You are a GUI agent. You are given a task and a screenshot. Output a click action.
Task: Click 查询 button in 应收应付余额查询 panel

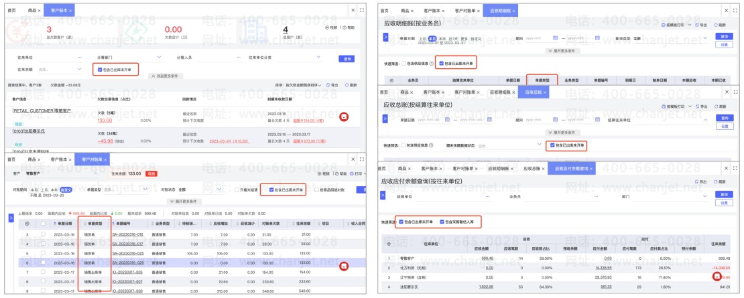tap(724, 194)
